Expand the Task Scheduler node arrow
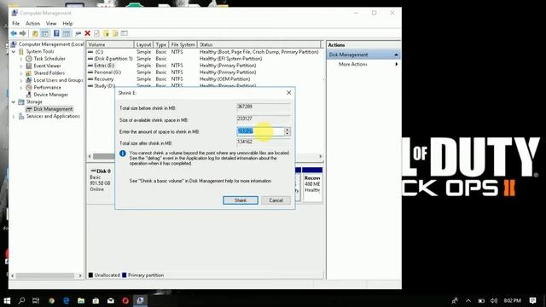Image resolution: width=546 pixels, height=307 pixels. point(20,59)
